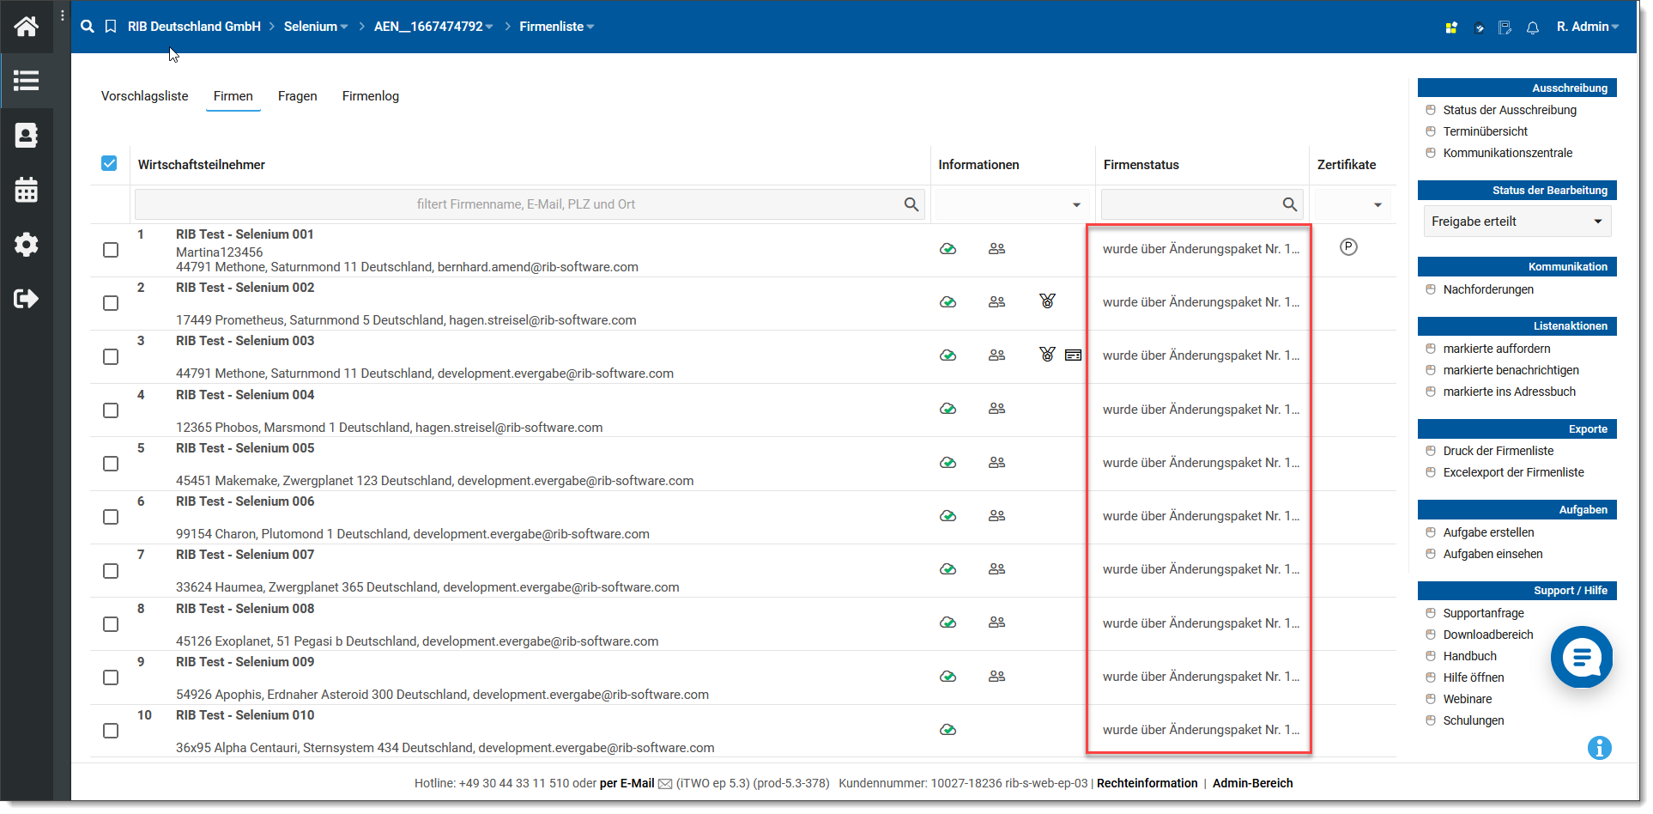The image size is (1653, 814).
Task: Open the address book sidebar icon
Action: pos(26,136)
